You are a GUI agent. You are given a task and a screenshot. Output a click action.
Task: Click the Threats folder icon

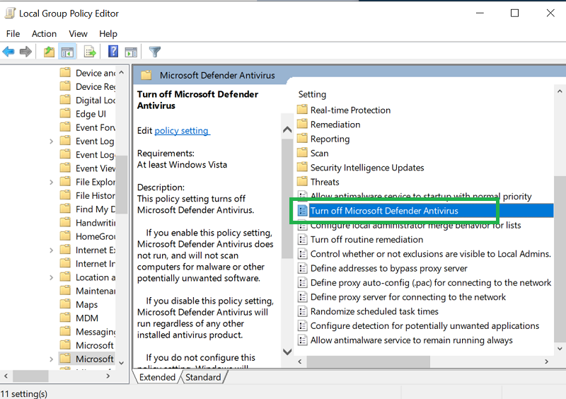tap(302, 182)
